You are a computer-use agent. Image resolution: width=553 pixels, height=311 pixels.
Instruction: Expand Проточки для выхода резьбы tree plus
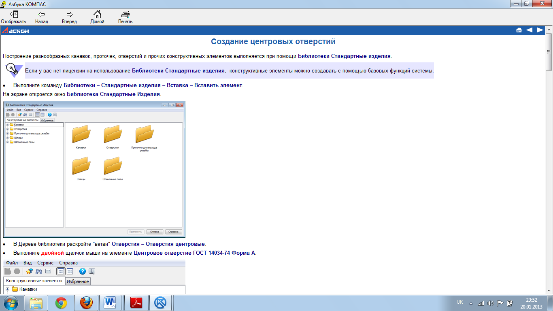click(7, 133)
